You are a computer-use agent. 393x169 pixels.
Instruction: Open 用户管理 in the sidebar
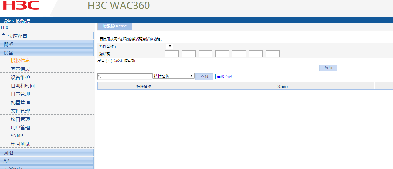tap(20, 128)
